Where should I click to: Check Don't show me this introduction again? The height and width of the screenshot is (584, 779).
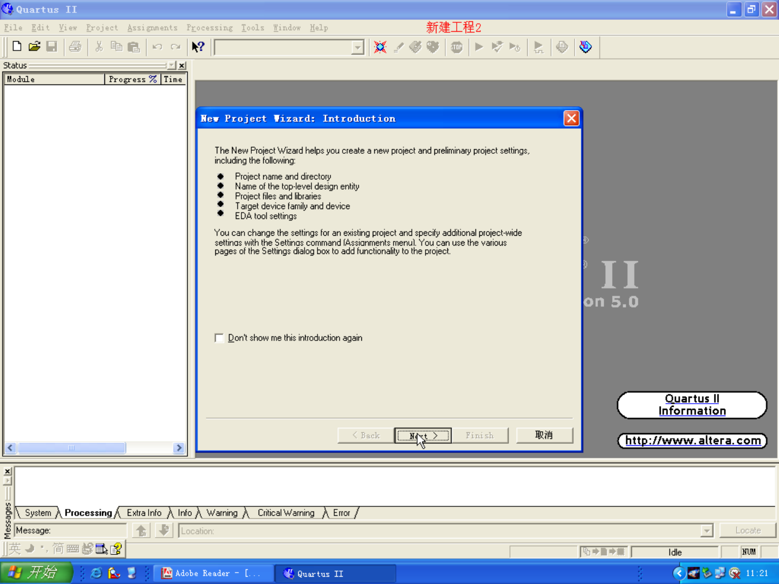(219, 338)
